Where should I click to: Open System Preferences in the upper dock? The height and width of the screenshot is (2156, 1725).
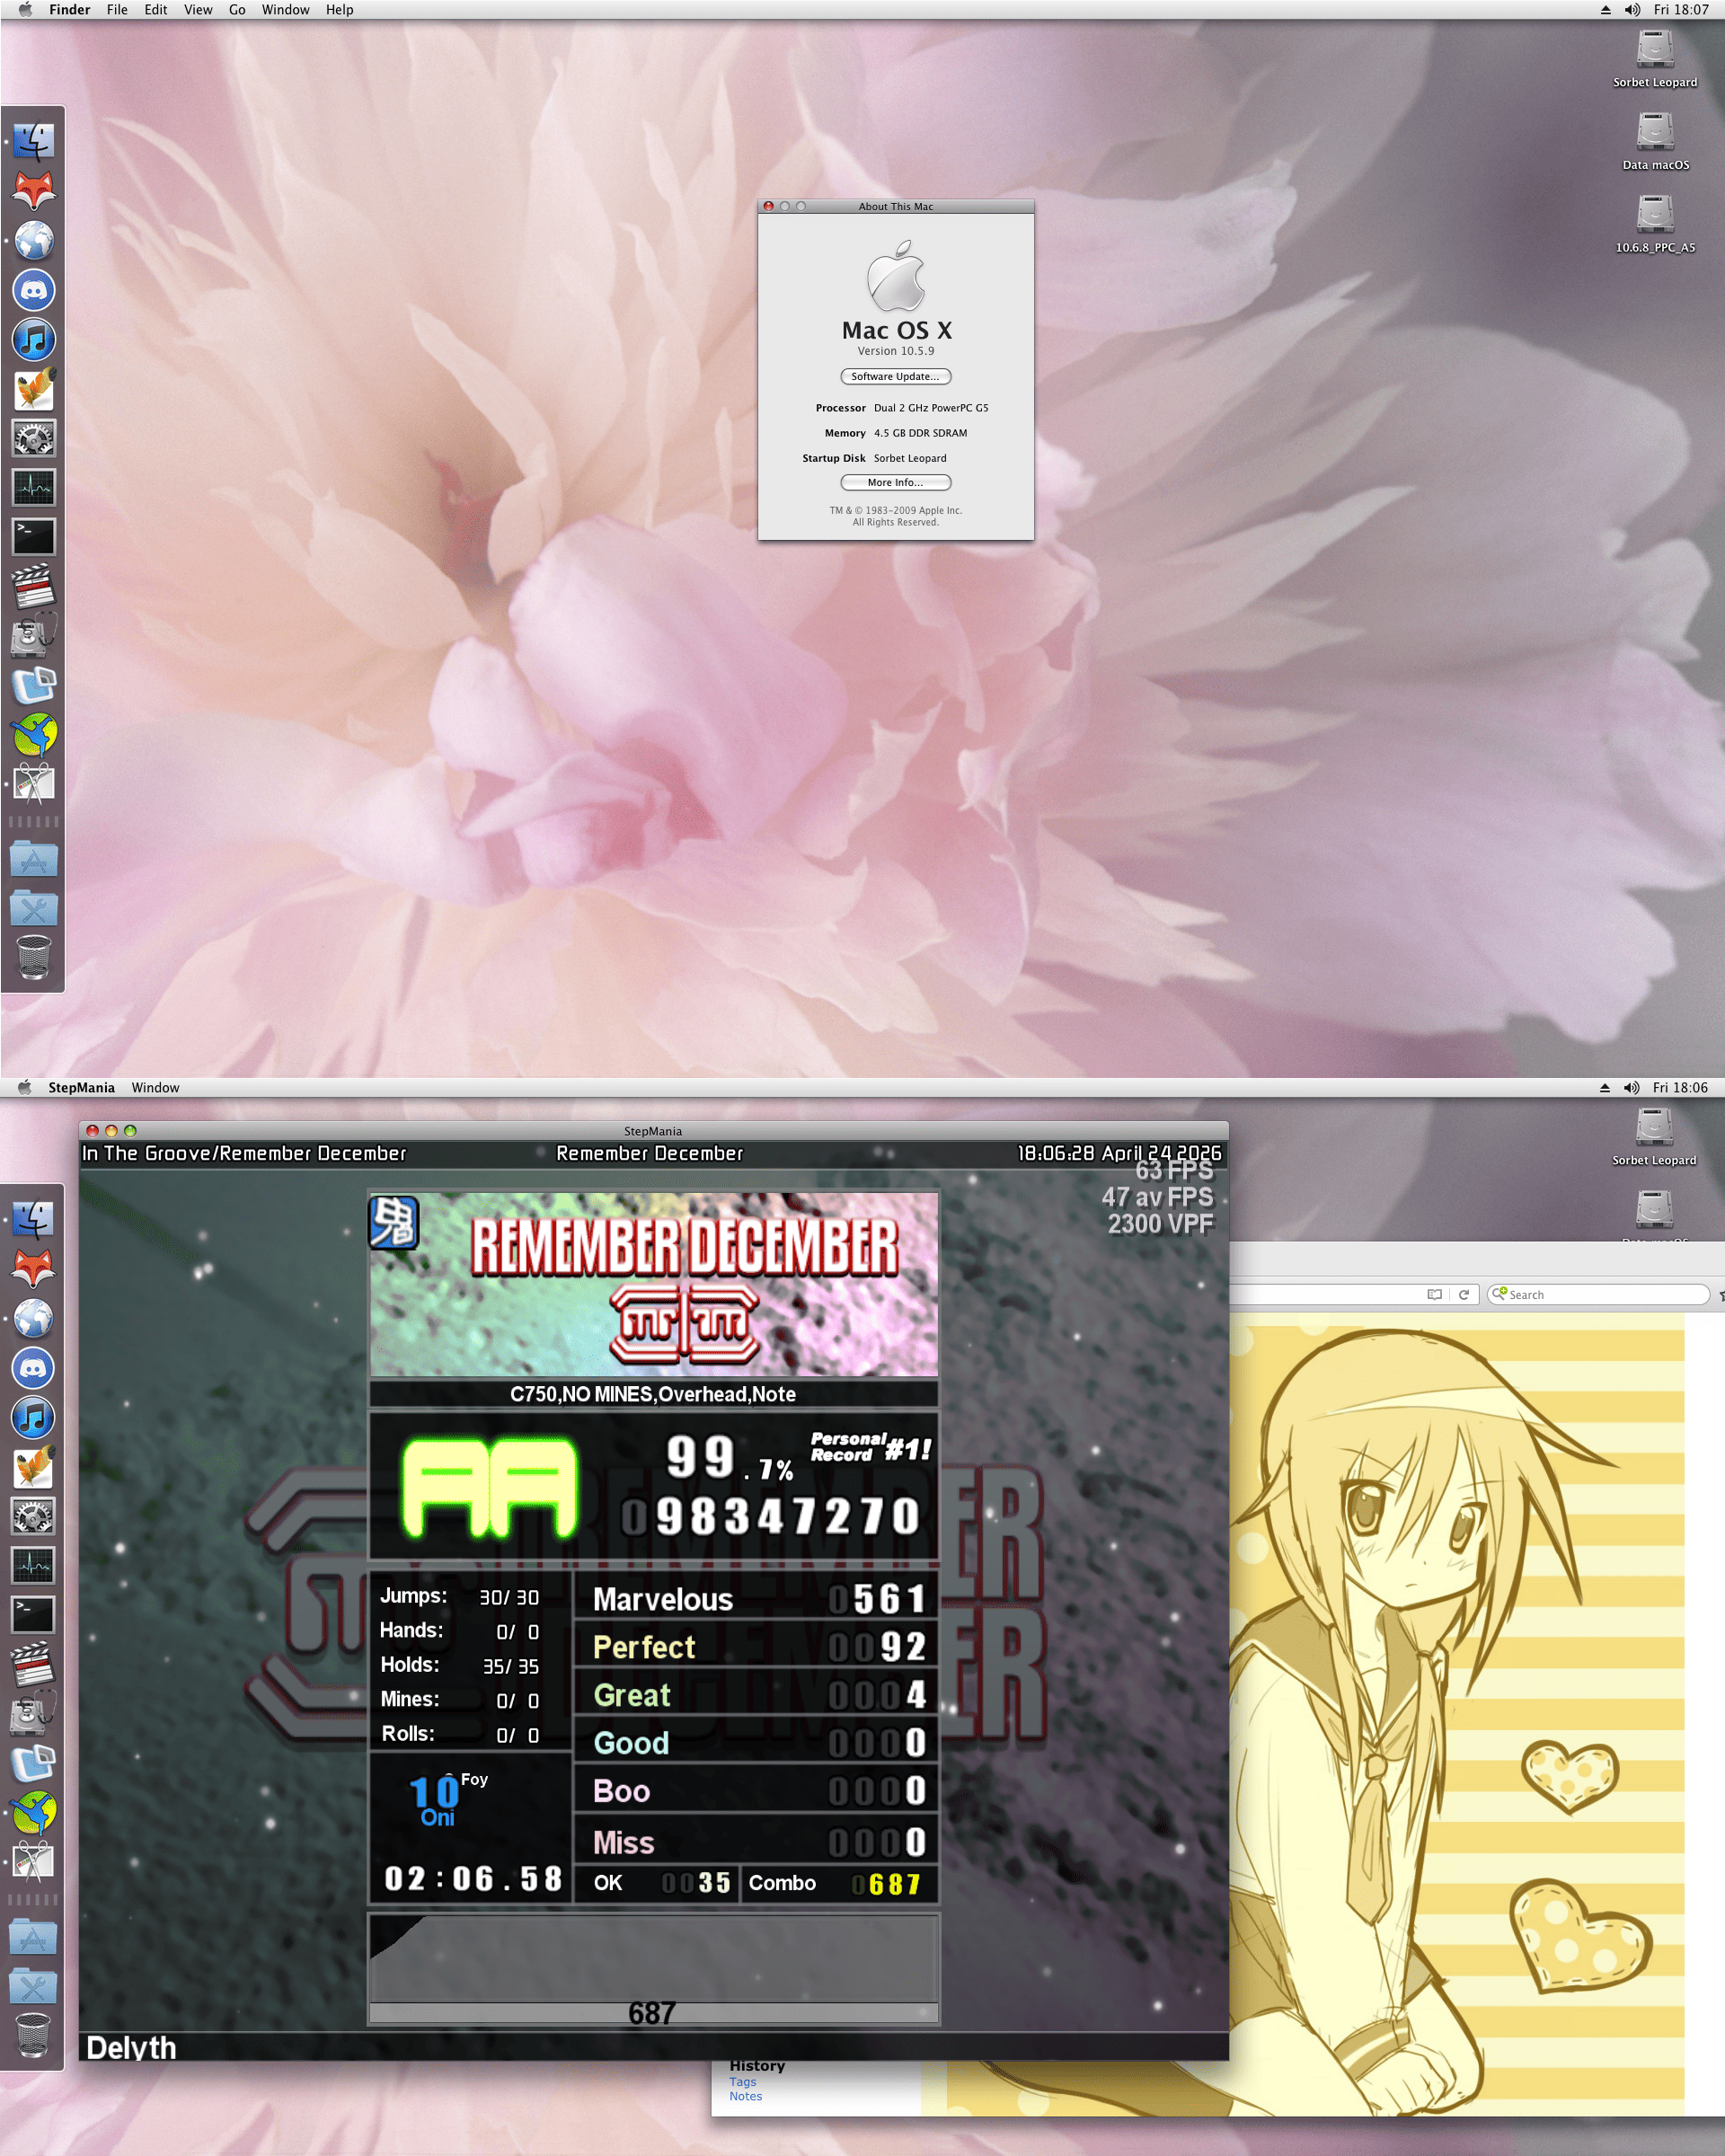coord(34,438)
